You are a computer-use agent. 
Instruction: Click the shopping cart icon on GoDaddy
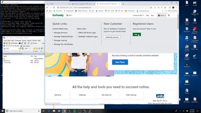[x=169, y=15]
